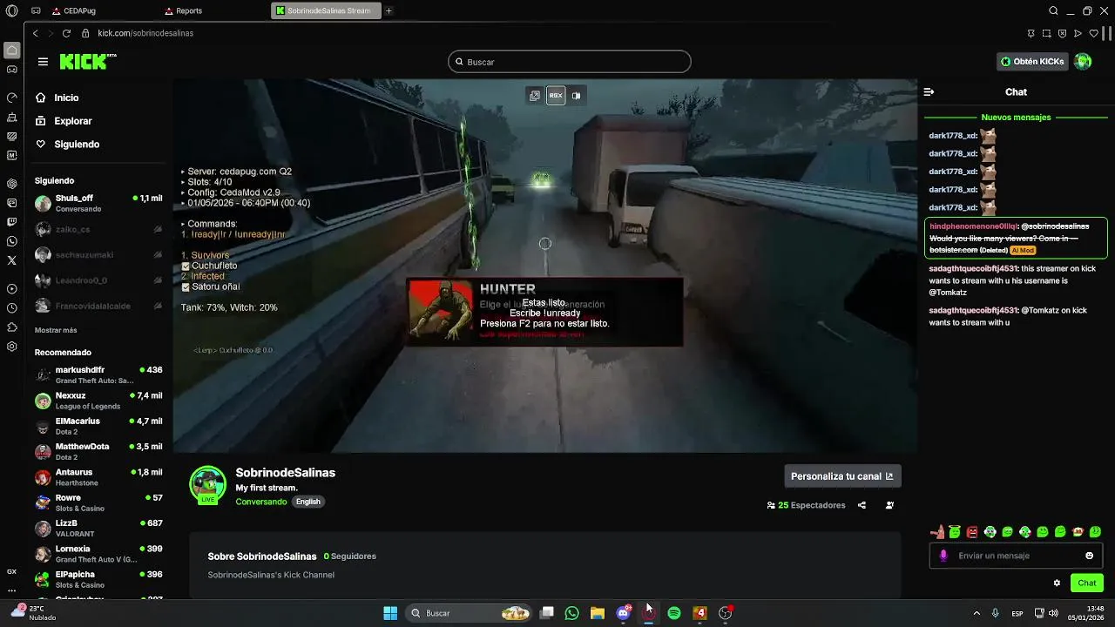Go to the Kick logo home
Viewport: 1115px width, 627px height.
tap(87, 61)
